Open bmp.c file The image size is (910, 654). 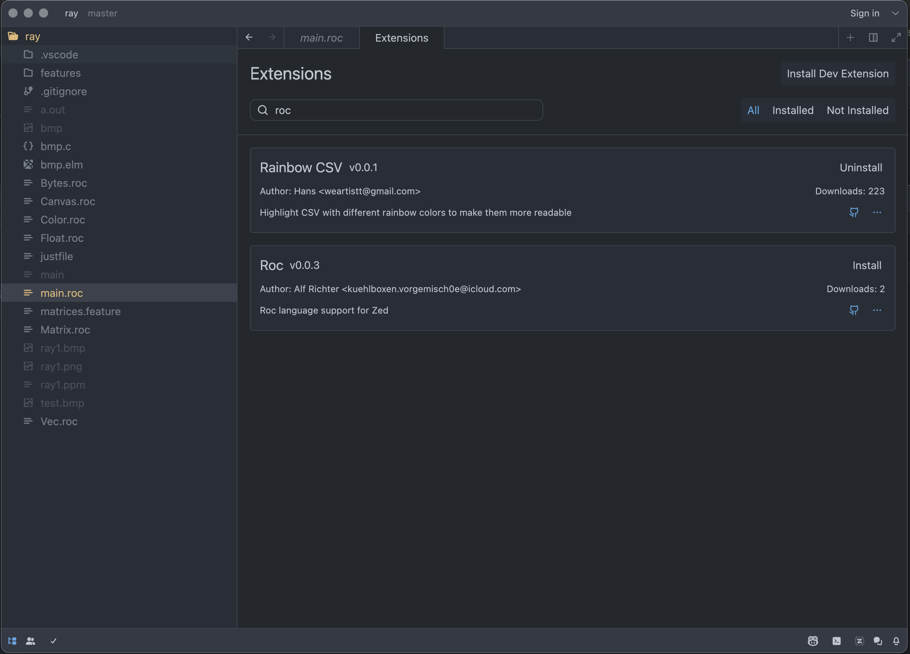[x=119, y=146]
